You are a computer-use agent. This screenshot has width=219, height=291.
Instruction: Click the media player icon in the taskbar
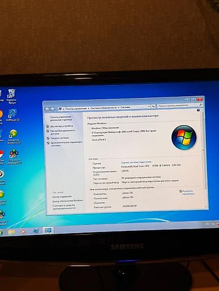coord(23,231)
